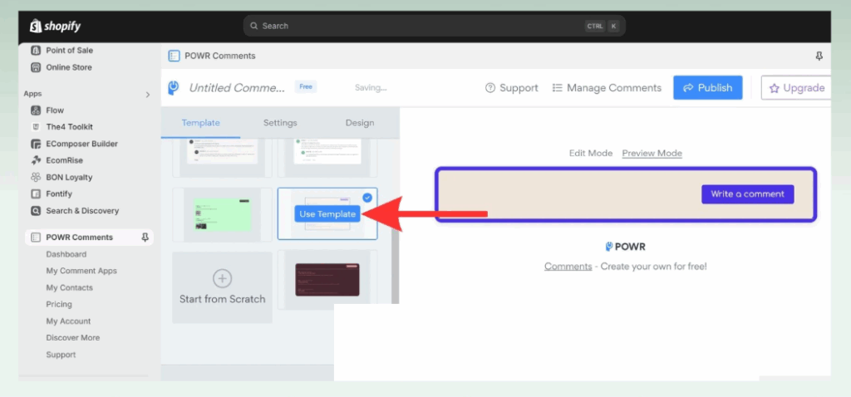The width and height of the screenshot is (851, 397).
Task: Open Flow app in sidebar
Action: [x=55, y=110]
